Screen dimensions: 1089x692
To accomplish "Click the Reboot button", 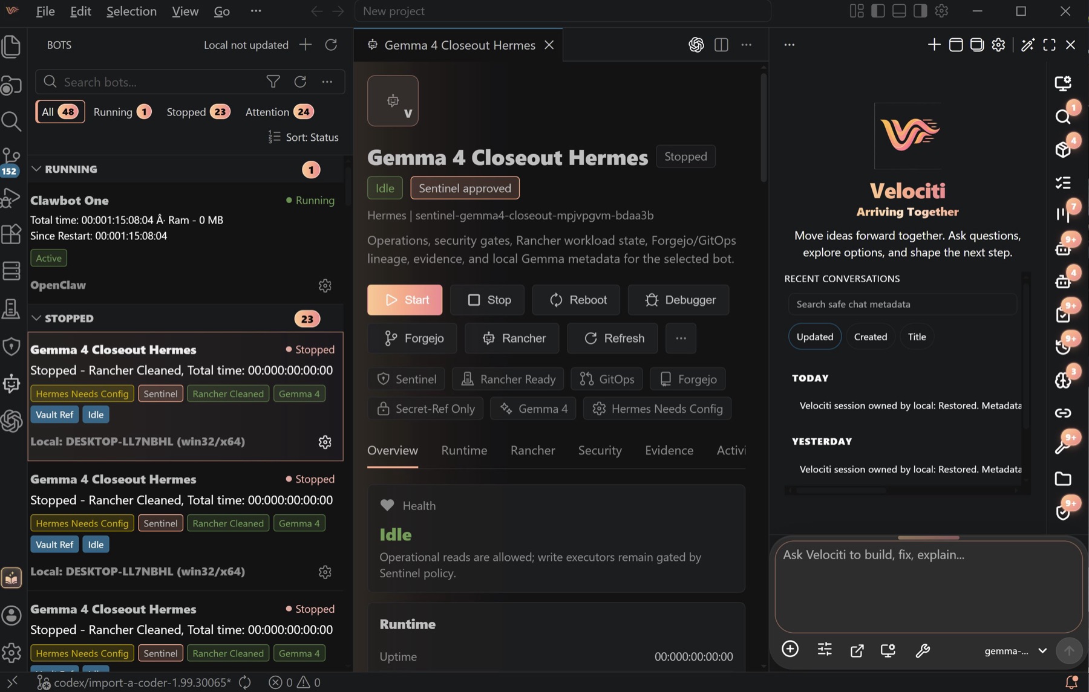I will (x=576, y=300).
